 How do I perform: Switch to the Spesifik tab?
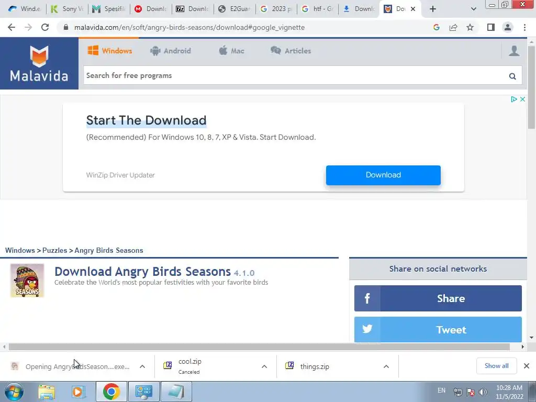[x=109, y=9]
